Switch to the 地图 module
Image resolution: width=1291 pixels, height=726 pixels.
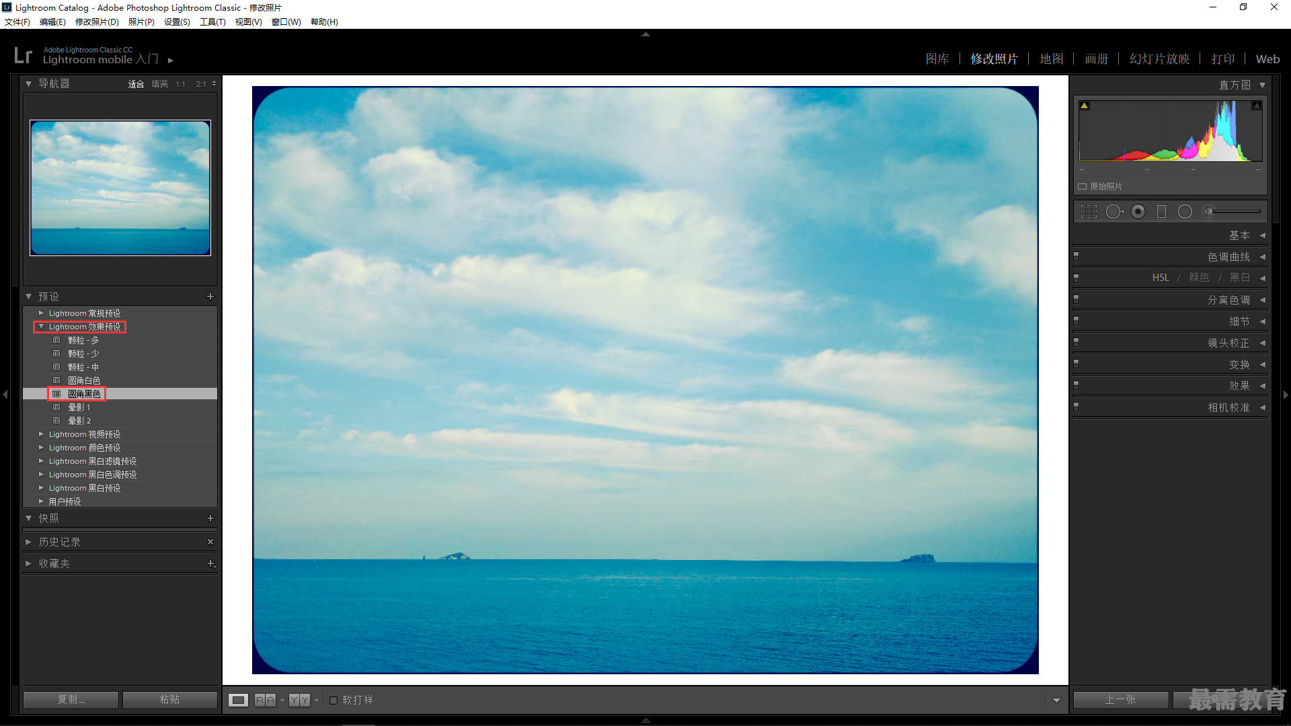[1052, 59]
